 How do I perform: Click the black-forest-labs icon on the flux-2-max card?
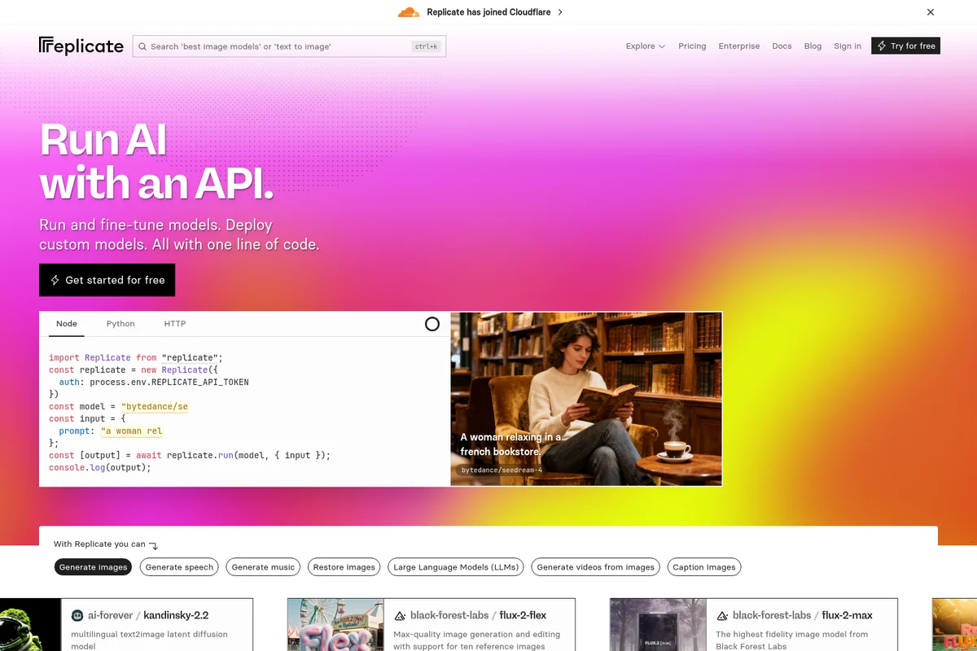coord(723,615)
